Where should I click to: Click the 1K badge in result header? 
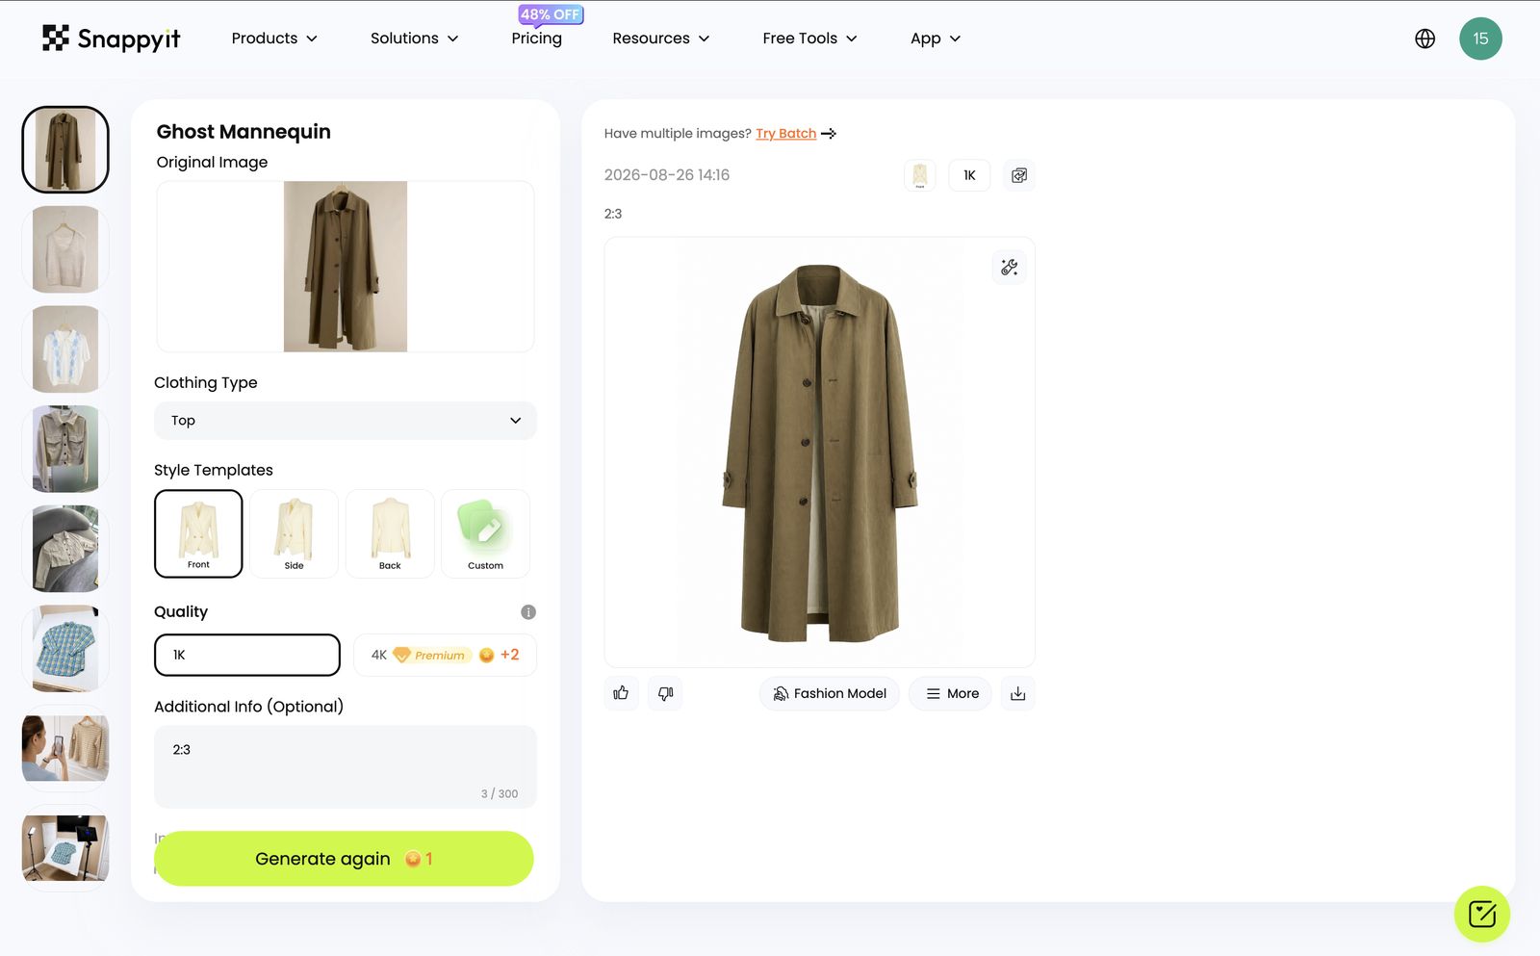click(x=969, y=175)
